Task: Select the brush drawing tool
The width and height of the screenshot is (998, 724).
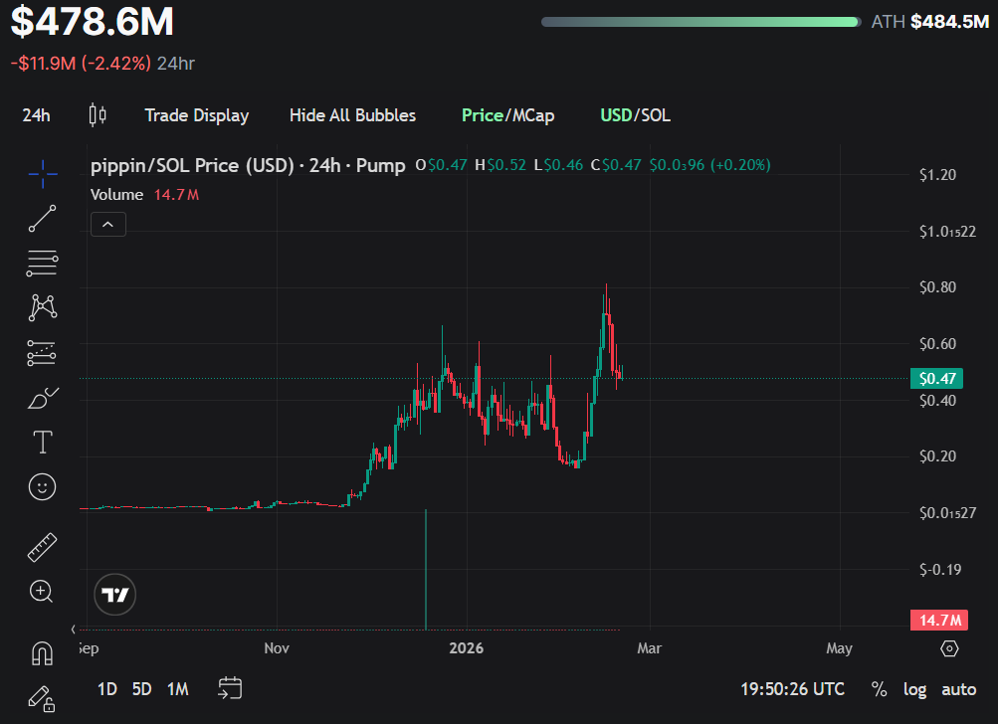Action: (x=41, y=397)
